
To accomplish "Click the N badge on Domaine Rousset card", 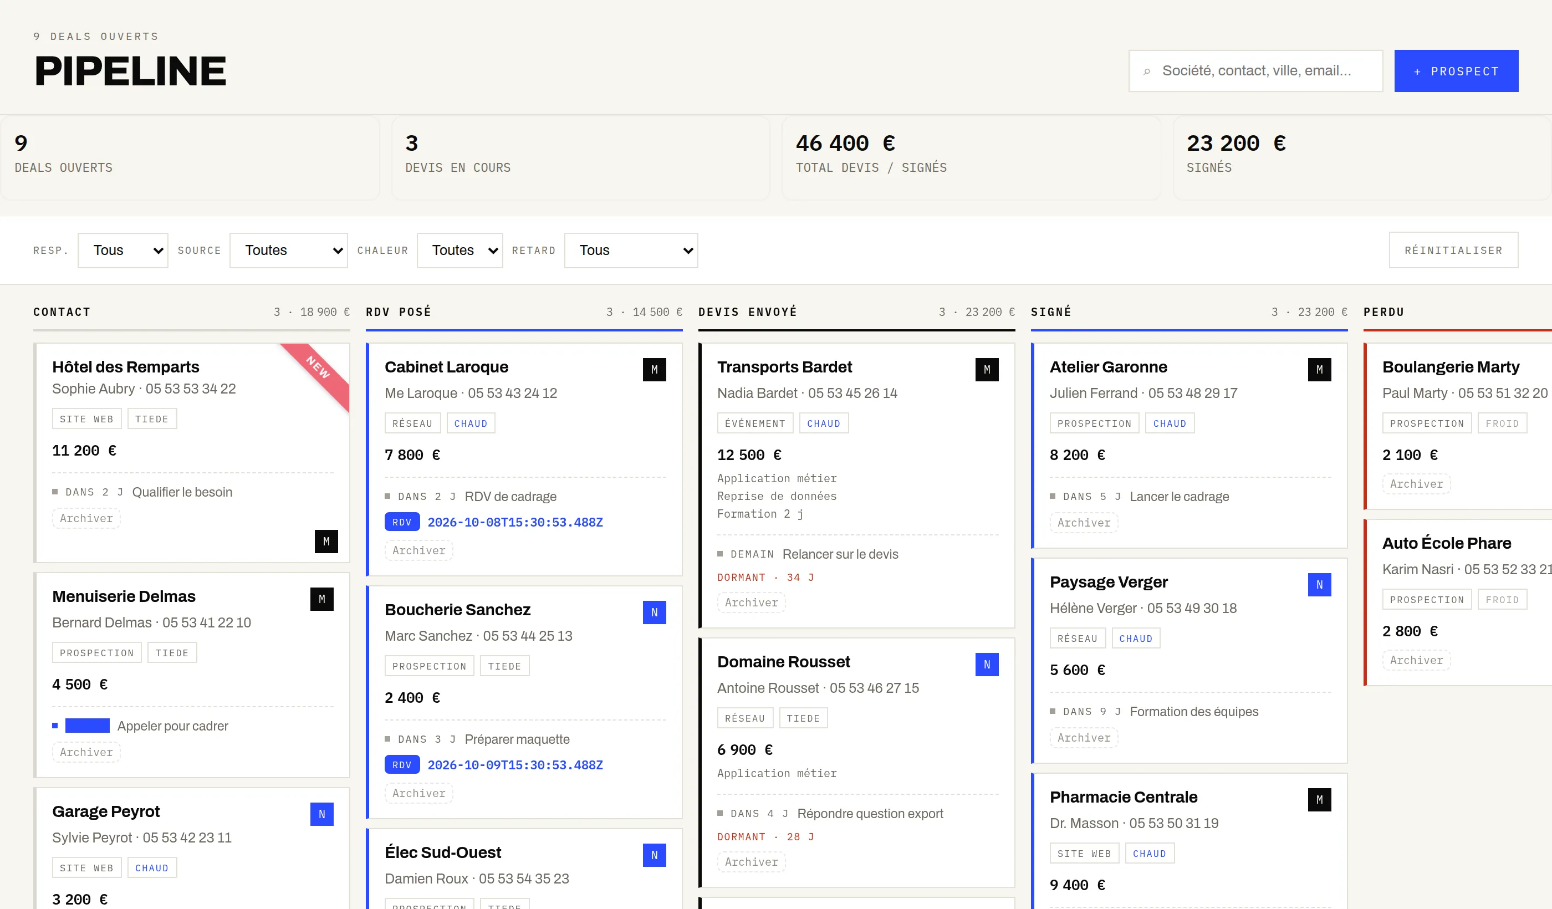I will 987,665.
